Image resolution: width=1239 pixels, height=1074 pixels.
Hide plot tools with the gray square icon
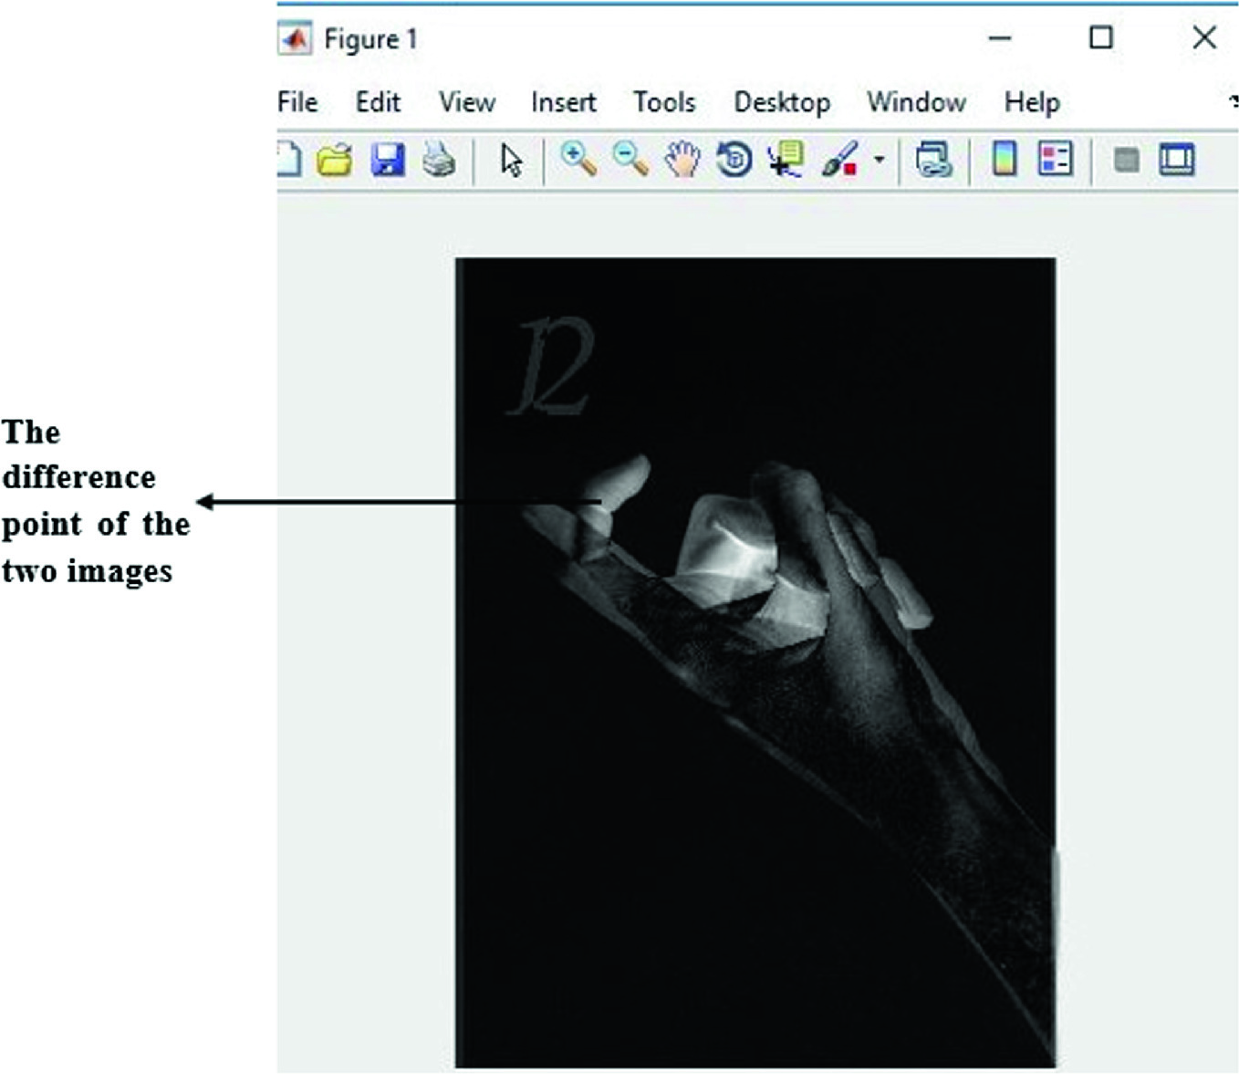[x=1127, y=162]
